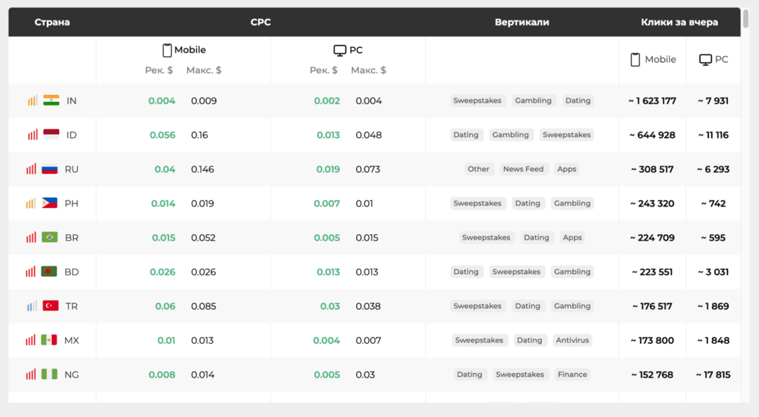Click the India flag icon

(x=51, y=101)
